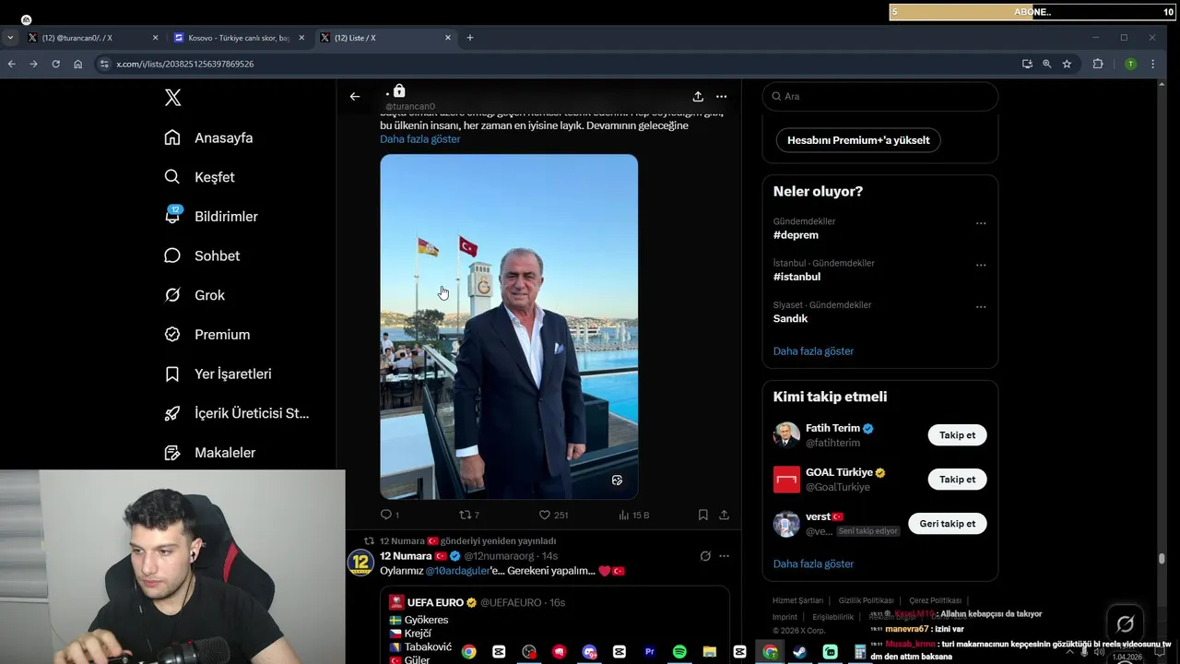Click the page scrollbar thumb
This screenshot has height=664, width=1180.
tap(1162, 558)
